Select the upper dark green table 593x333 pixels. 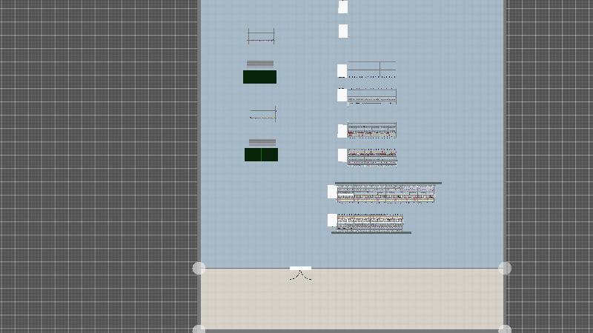click(x=259, y=77)
